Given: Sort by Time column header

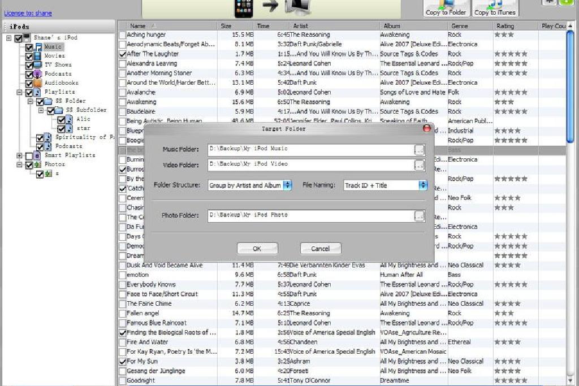Looking at the screenshot, I should pyautogui.click(x=271, y=26).
